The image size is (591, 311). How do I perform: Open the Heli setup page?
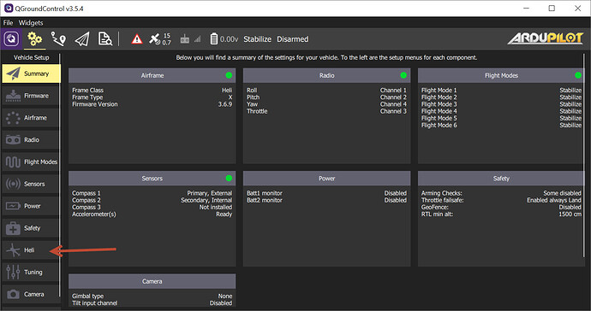click(31, 250)
